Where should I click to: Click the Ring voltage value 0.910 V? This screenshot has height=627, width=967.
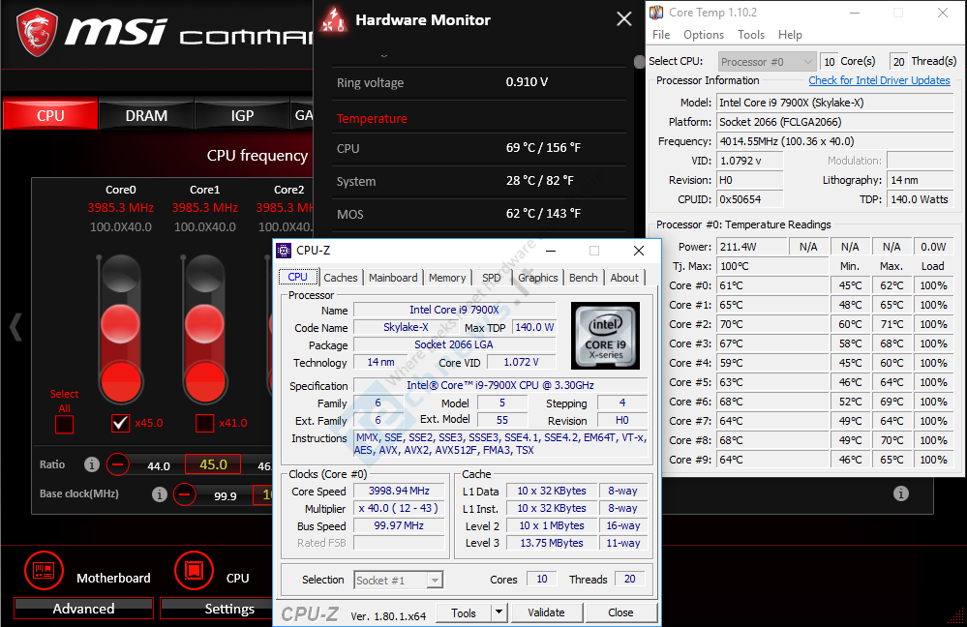coord(527,82)
